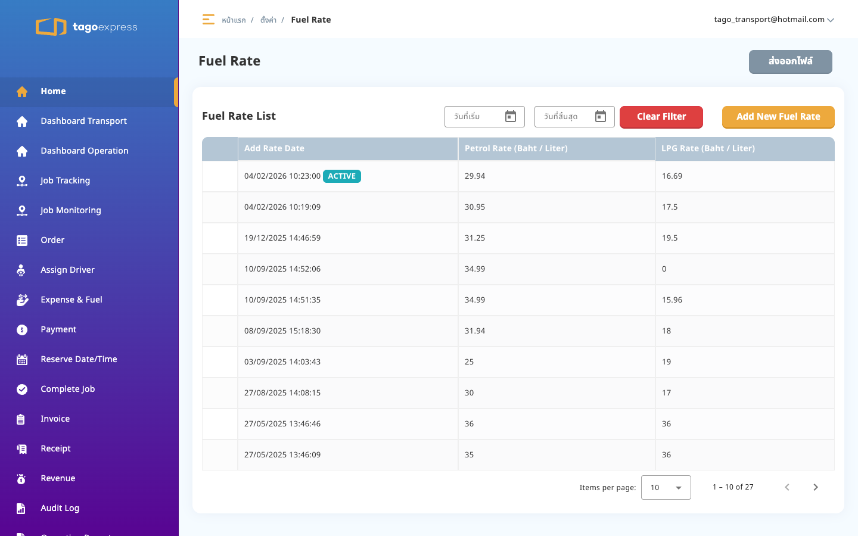Image resolution: width=858 pixels, height=536 pixels.
Task: Click the Dashboard Operation icon
Action: click(22, 151)
